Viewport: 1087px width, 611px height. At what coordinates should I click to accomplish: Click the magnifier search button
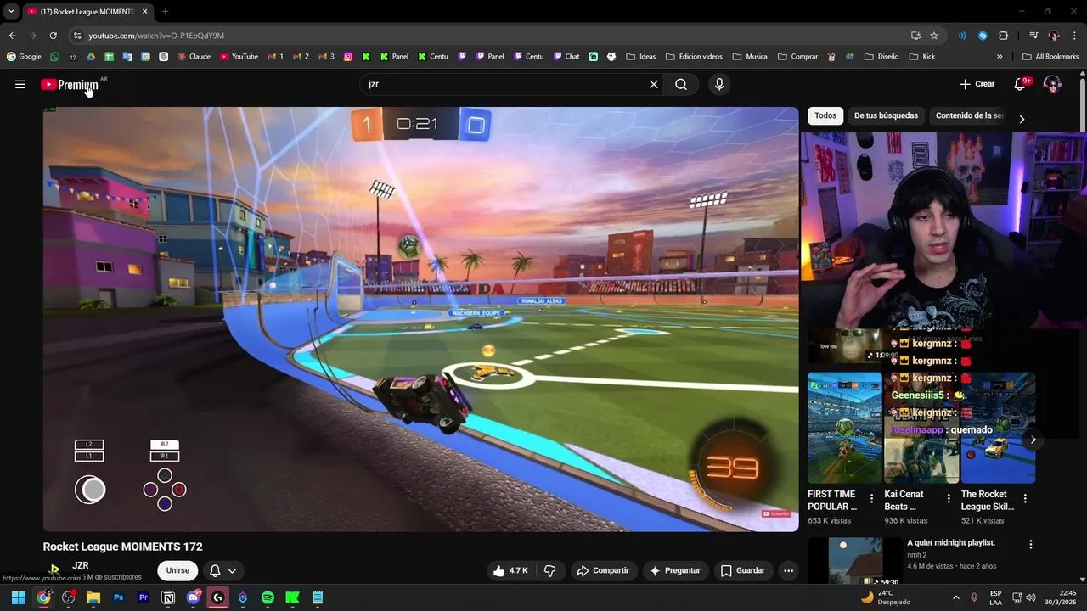681,84
